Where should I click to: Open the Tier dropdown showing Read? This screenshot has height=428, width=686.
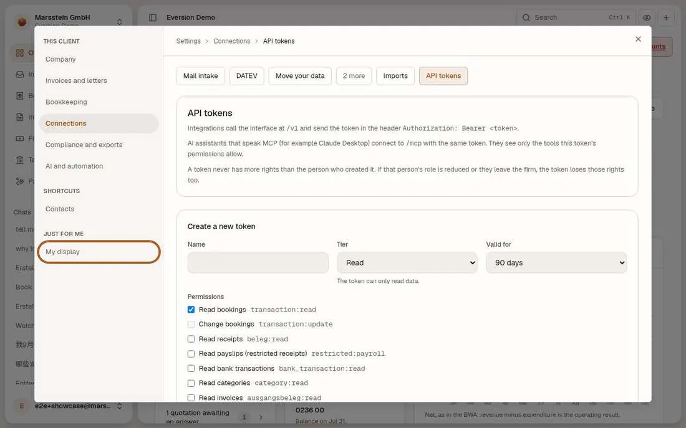(x=407, y=263)
